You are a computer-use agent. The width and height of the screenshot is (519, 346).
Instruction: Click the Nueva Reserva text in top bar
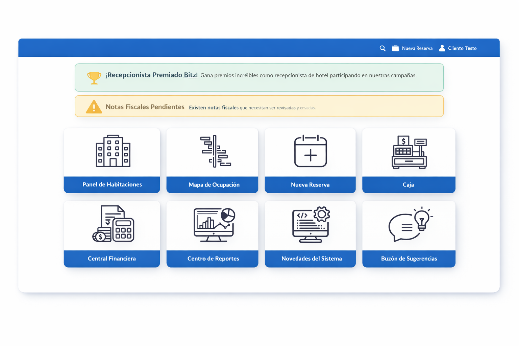click(x=417, y=48)
